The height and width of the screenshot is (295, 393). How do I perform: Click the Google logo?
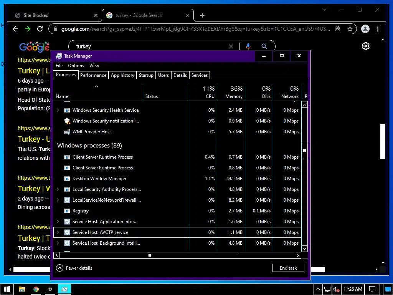(x=34, y=47)
